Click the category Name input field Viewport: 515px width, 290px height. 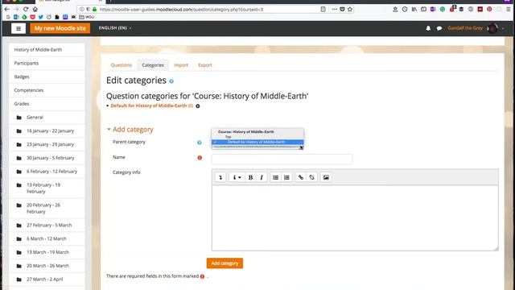pyautogui.click(x=282, y=159)
